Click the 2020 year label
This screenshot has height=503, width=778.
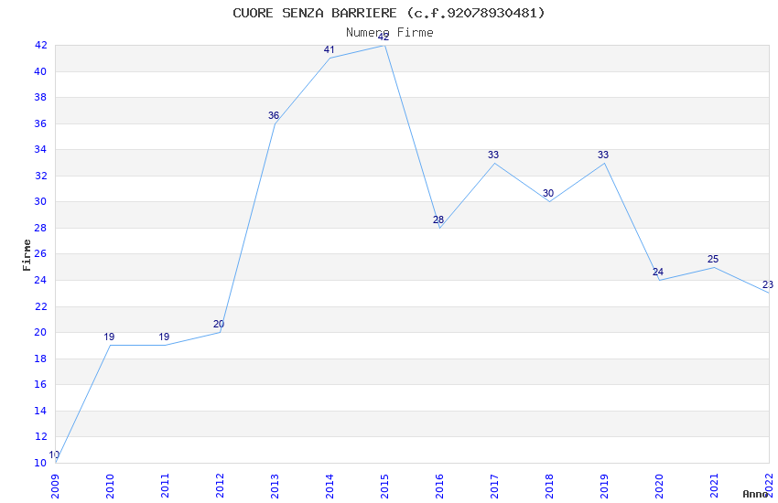(x=659, y=486)
